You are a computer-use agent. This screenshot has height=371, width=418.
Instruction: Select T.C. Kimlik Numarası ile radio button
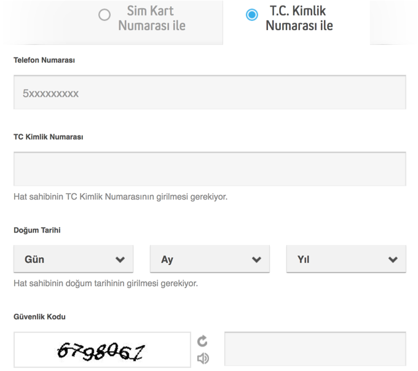(x=252, y=15)
